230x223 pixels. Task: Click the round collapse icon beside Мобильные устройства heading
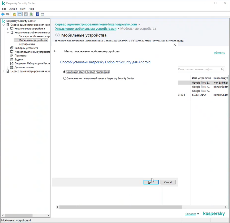pos(57,35)
